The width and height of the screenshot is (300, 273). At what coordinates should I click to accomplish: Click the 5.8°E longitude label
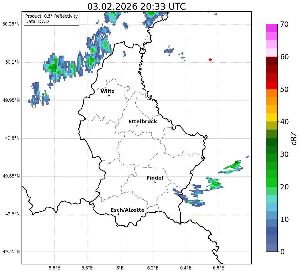tap(87, 268)
